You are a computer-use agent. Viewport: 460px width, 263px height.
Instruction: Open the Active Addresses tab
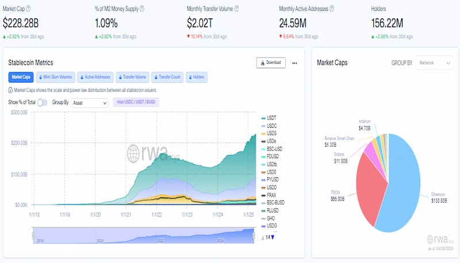[95, 77]
